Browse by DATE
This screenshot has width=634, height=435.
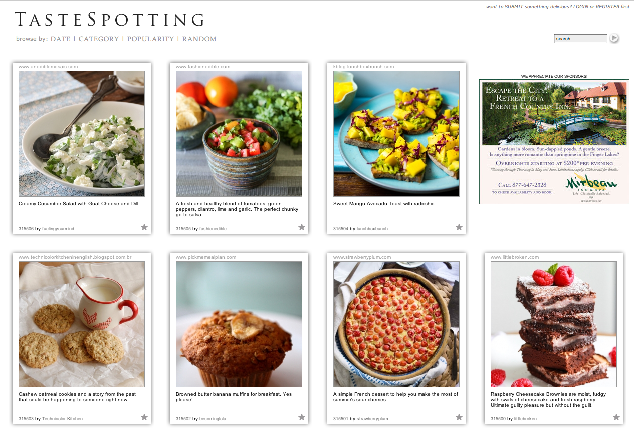pyautogui.click(x=60, y=39)
